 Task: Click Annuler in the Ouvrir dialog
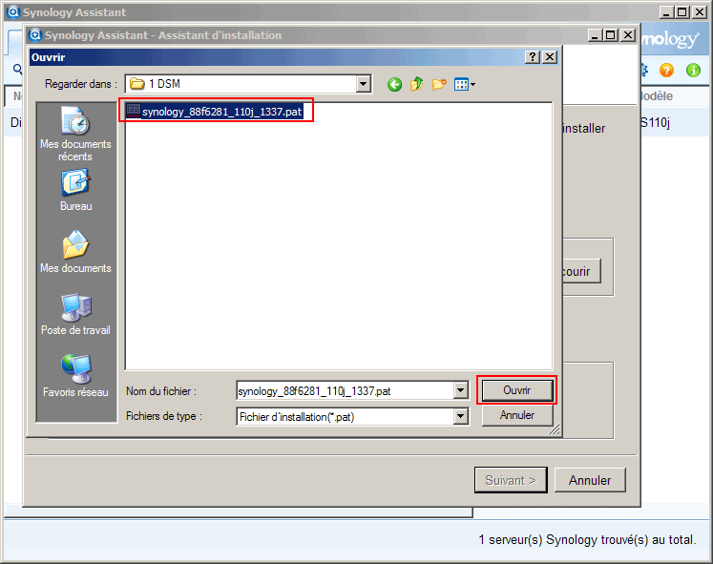coord(517,415)
